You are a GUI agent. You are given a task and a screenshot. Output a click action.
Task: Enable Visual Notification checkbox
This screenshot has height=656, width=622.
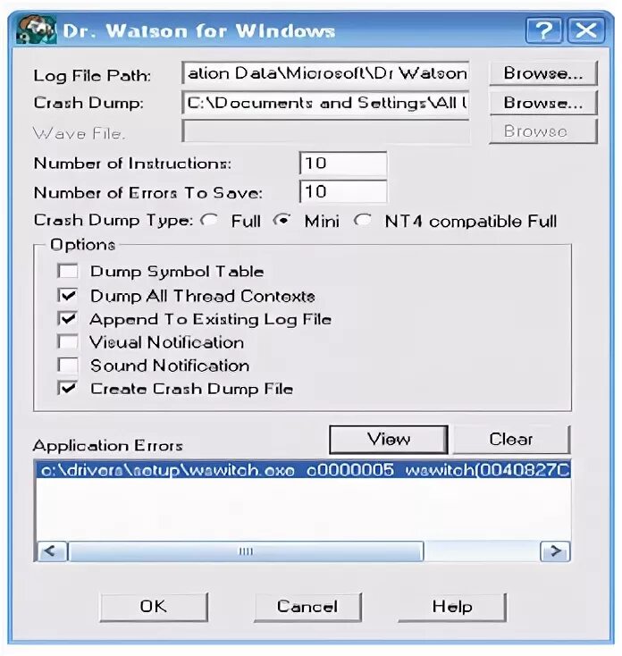[x=67, y=341]
